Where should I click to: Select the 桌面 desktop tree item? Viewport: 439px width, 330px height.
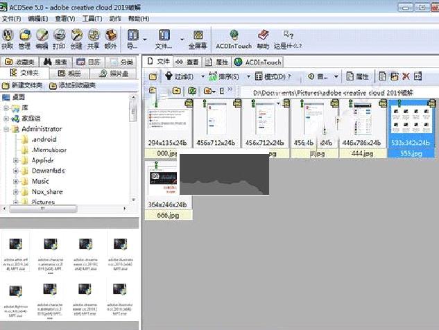19,97
